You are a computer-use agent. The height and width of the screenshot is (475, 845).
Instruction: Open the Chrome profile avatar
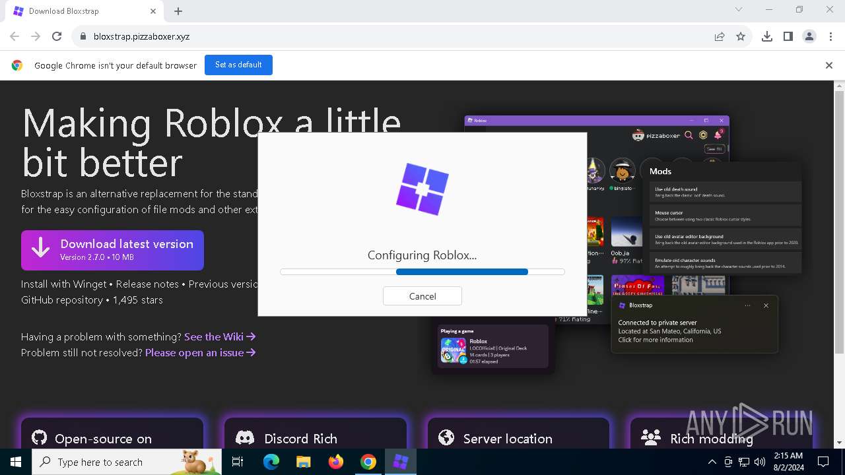tap(809, 36)
